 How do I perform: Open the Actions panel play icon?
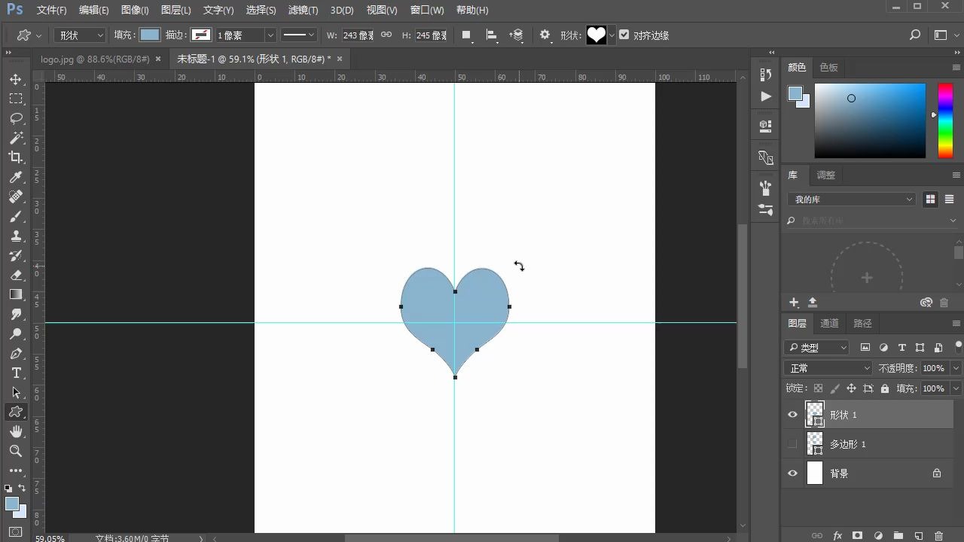(x=766, y=96)
